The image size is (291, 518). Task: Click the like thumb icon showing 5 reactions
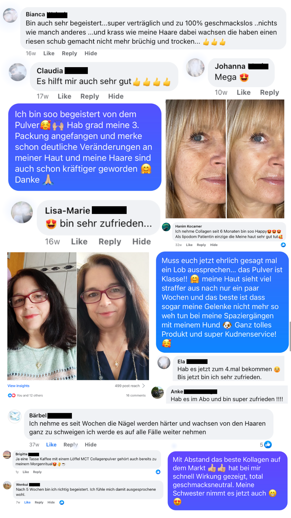pyautogui.click(x=268, y=444)
